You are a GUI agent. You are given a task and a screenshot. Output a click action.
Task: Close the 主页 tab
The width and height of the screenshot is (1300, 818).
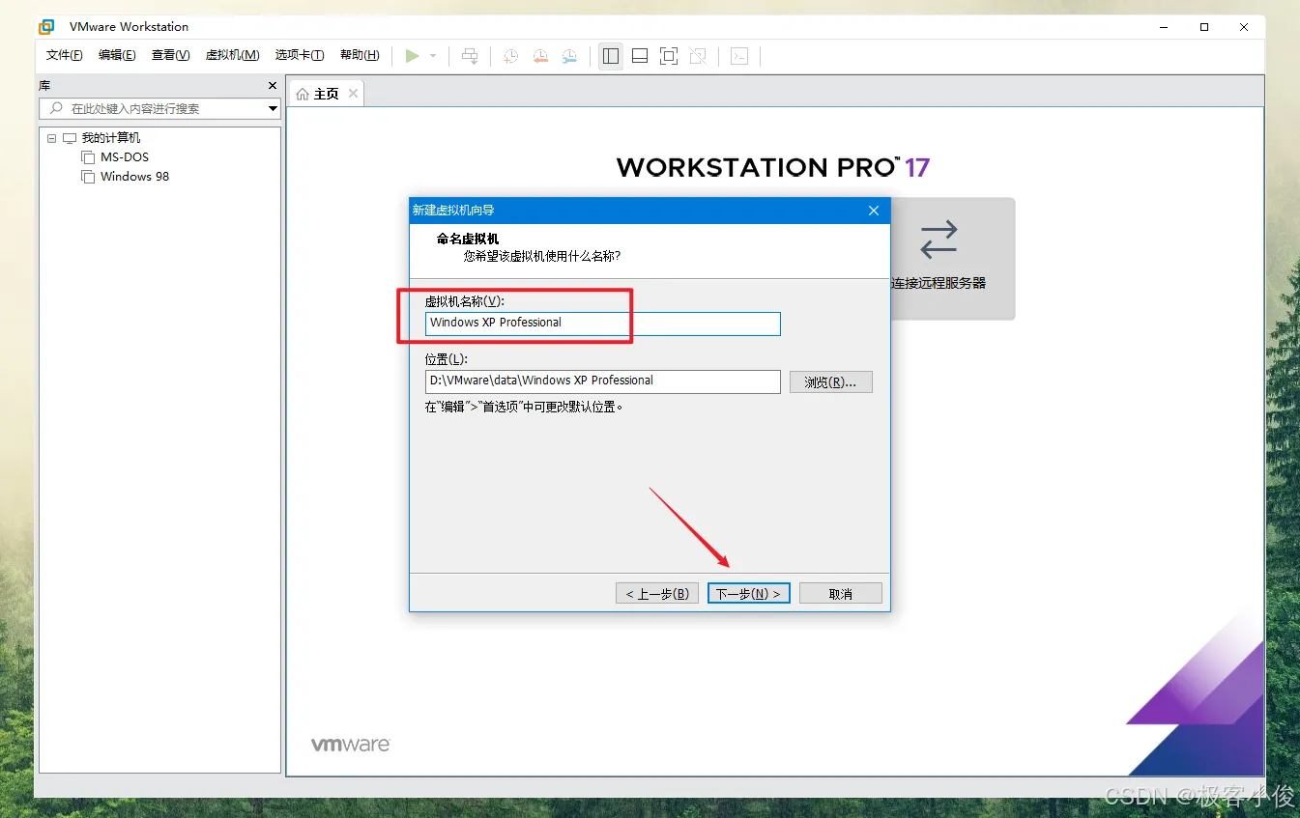353,93
